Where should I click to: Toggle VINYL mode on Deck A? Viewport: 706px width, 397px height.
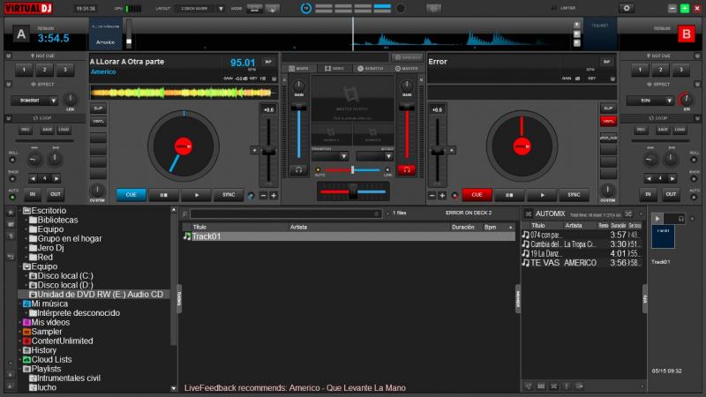pos(98,121)
